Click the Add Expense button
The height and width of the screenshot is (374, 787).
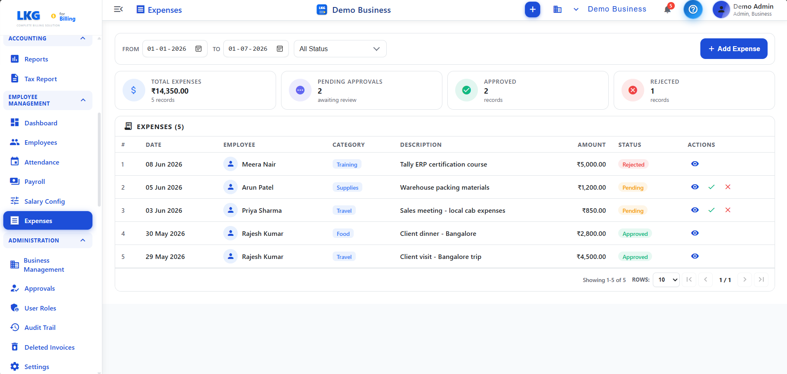coord(734,49)
